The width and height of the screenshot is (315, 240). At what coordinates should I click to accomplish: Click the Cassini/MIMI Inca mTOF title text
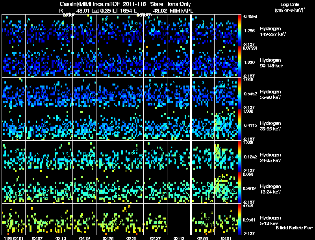click(90, 4)
